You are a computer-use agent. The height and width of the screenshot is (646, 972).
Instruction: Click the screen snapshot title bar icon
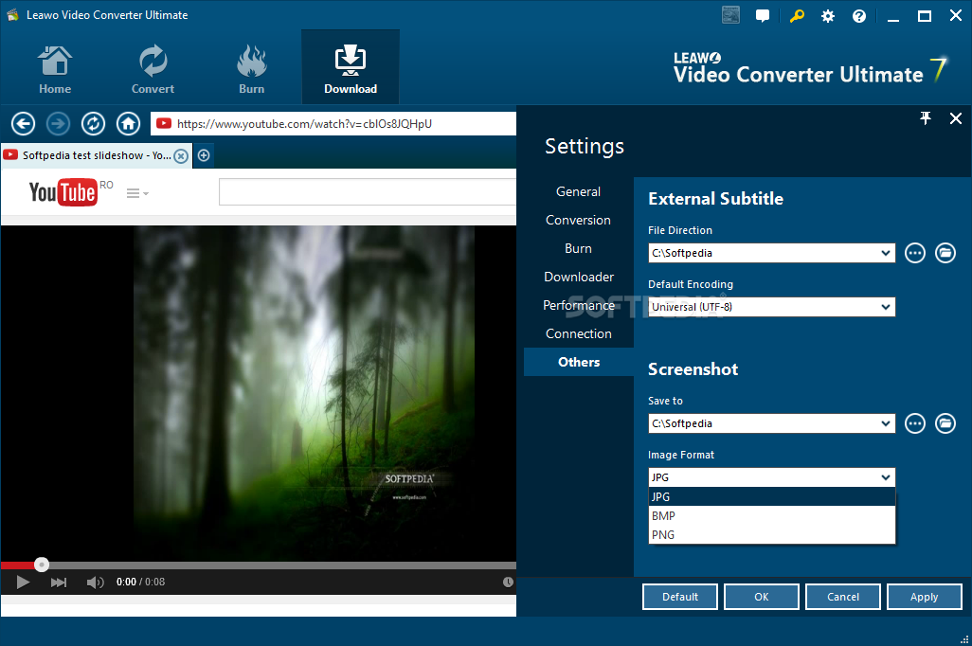coord(730,15)
